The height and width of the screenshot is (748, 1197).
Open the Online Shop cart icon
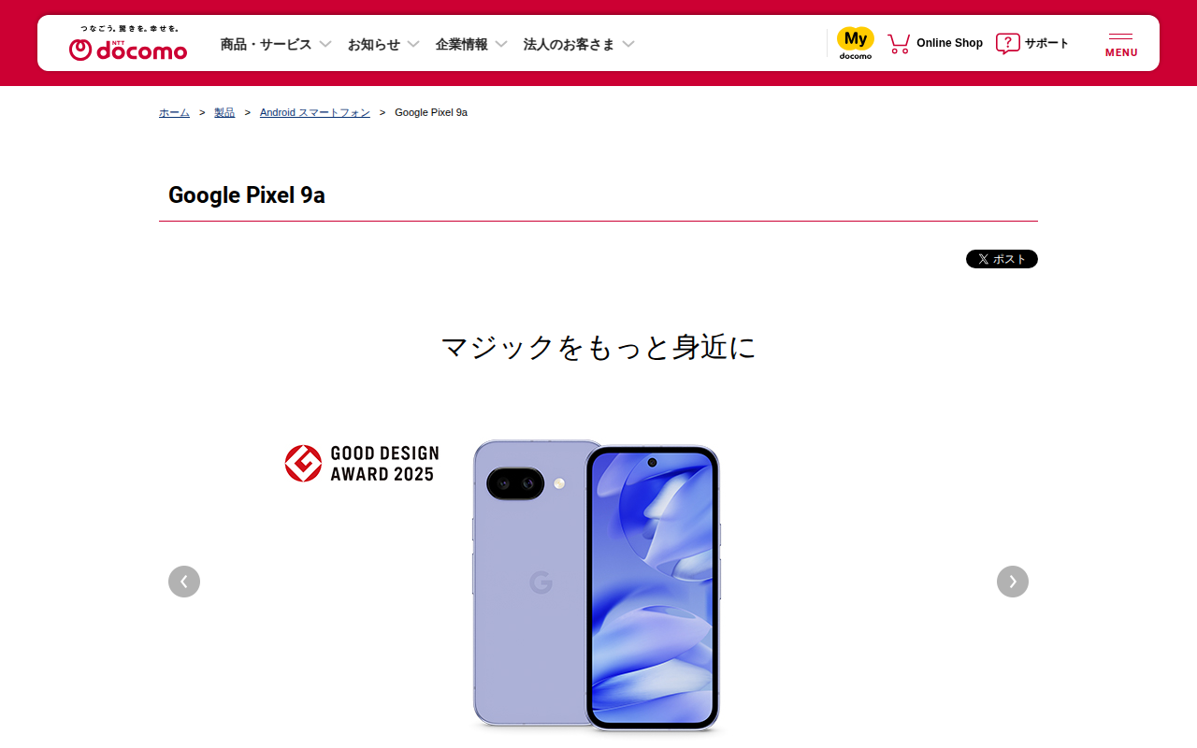899,43
